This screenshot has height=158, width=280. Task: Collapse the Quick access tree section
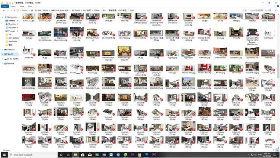pos(3,17)
